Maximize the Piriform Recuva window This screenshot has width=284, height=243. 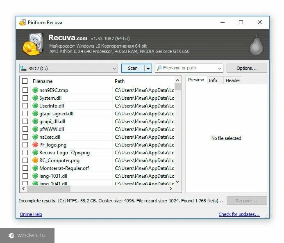pyautogui.click(x=241, y=22)
